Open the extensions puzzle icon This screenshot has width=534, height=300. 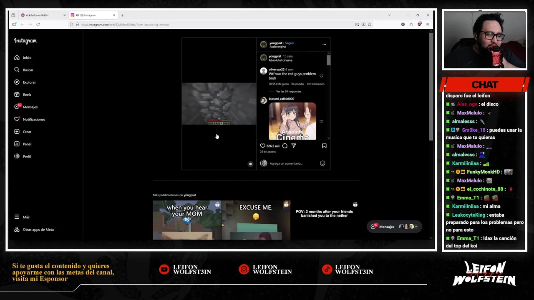pyautogui.click(x=411, y=25)
